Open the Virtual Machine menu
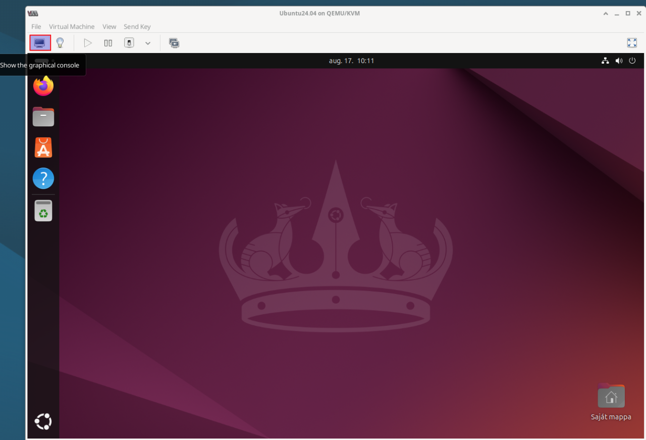The height and width of the screenshot is (440, 646). click(x=72, y=27)
